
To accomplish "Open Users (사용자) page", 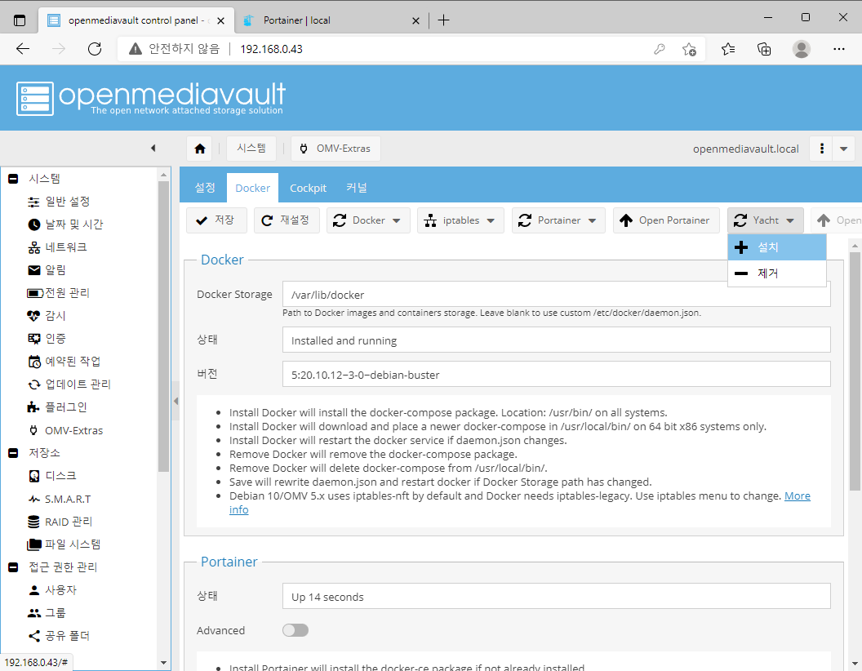I will pyautogui.click(x=53, y=590).
